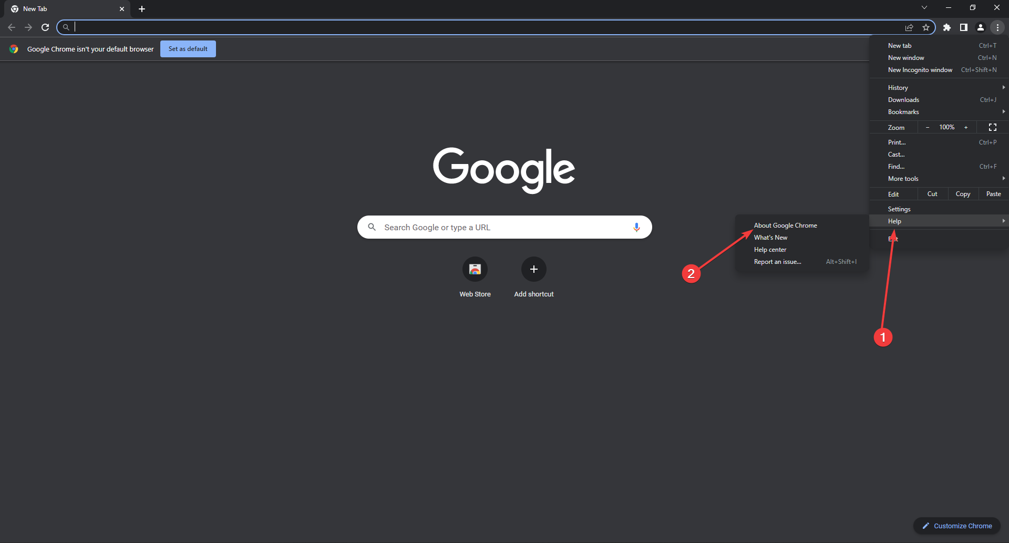Reload the page
1009x543 pixels.
click(x=45, y=27)
